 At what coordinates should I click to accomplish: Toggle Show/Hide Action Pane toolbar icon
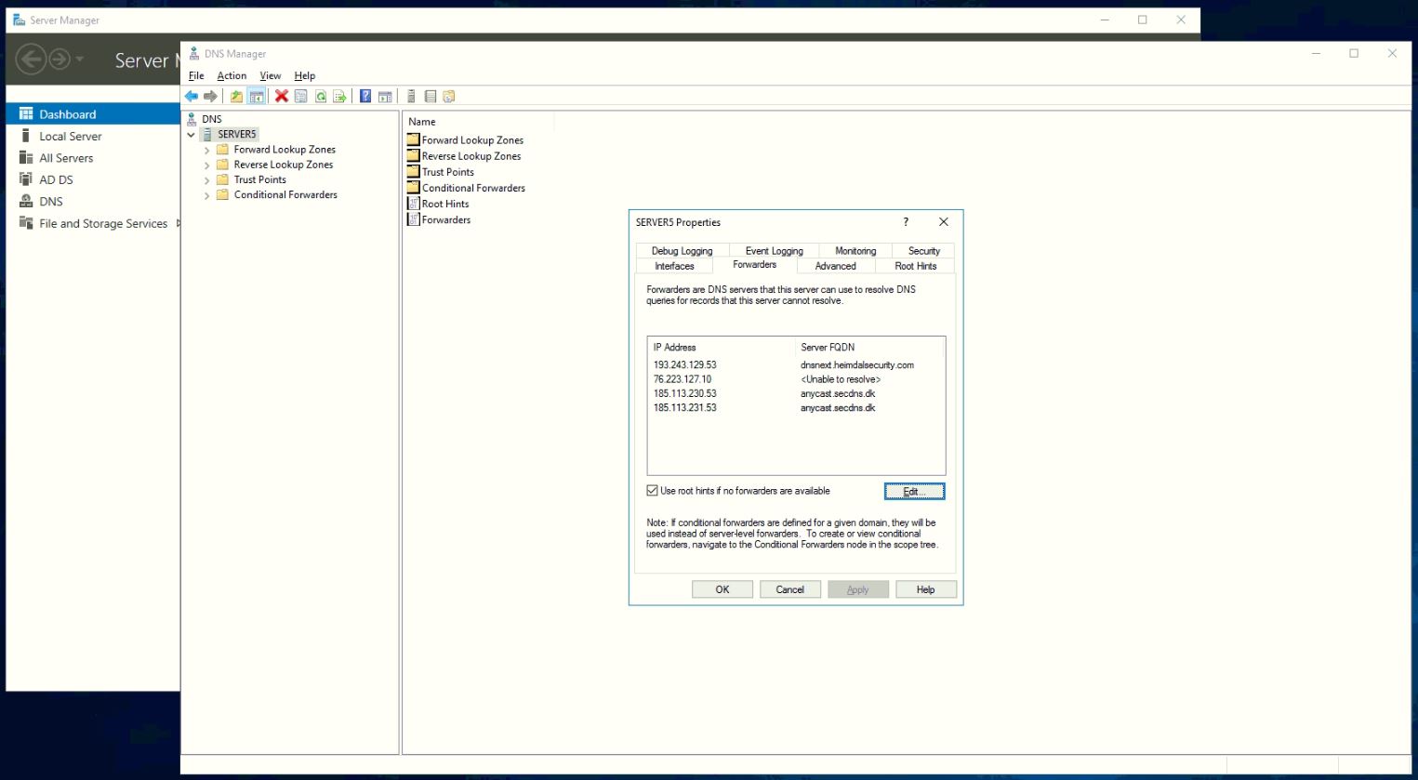click(385, 97)
